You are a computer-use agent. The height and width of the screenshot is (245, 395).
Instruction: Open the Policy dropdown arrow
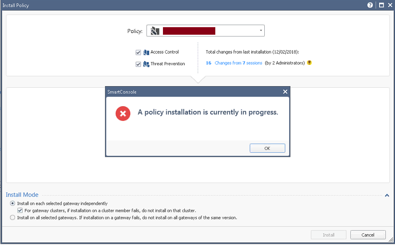[x=261, y=31]
